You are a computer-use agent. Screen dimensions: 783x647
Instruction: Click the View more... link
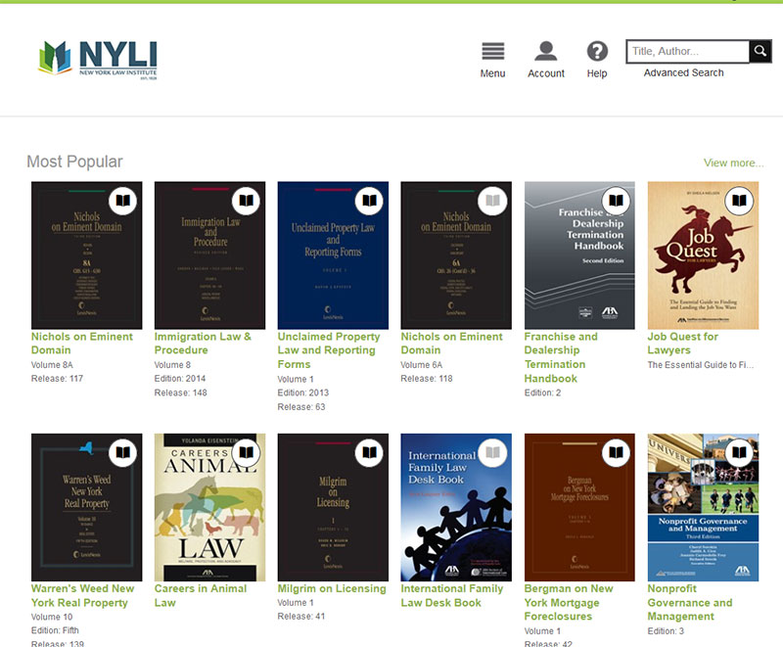733,162
